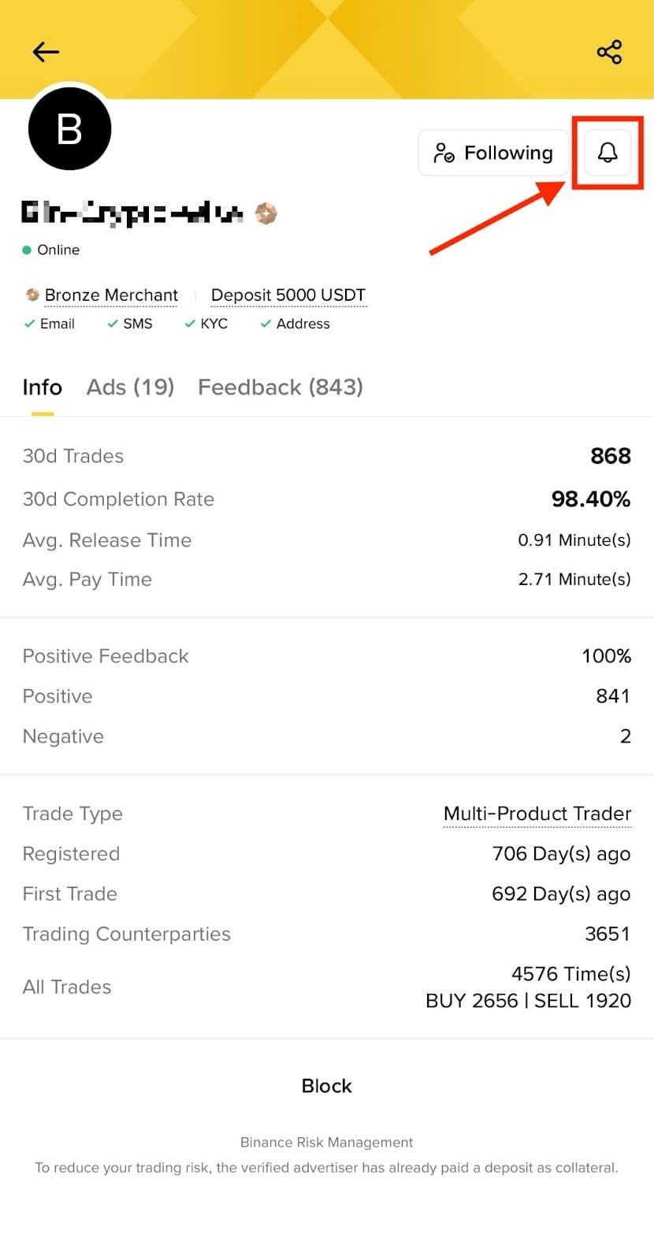The width and height of the screenshot is (654, 1260).
Task: Tap the KYC verification checkmark
Action: [190, 324]
